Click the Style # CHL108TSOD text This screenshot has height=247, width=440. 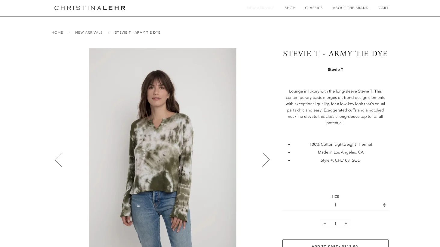click(340, 160)
